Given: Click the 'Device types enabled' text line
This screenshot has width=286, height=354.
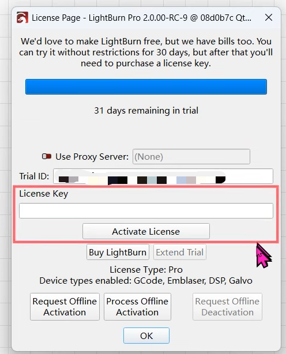Looking at the screenshot, I should pos(146,281).
